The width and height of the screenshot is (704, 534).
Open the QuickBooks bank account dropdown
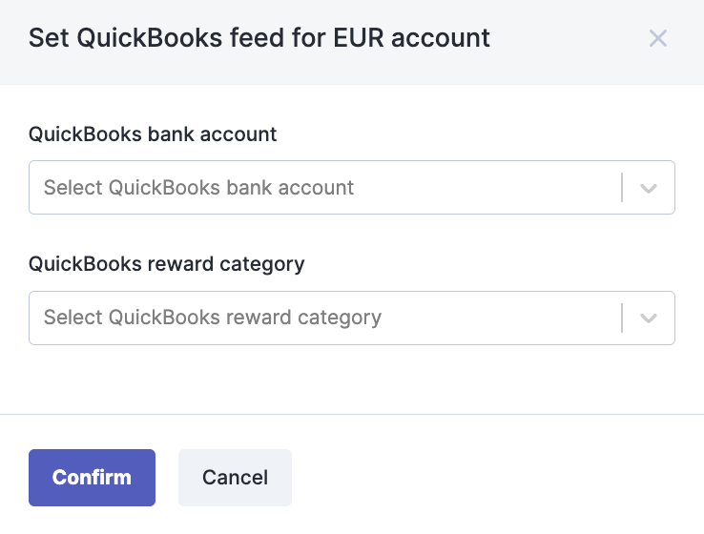[351, 188]
